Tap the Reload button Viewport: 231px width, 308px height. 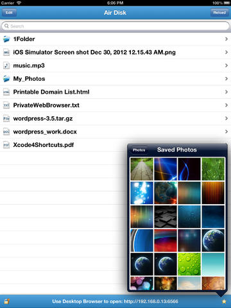219,13
